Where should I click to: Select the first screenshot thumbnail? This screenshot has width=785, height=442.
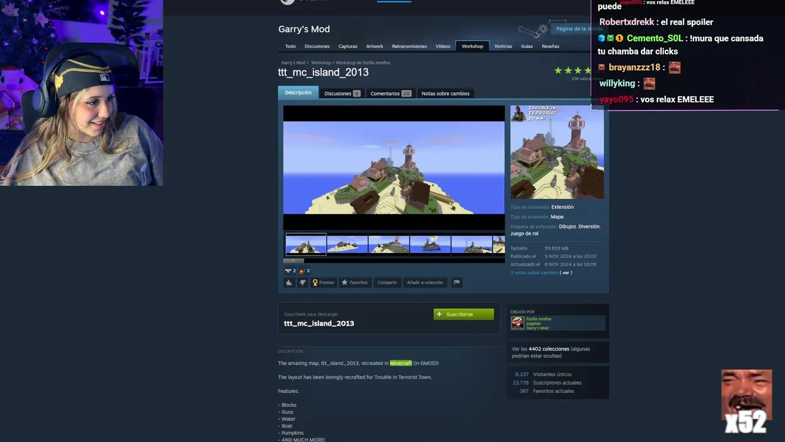[306, 244]
